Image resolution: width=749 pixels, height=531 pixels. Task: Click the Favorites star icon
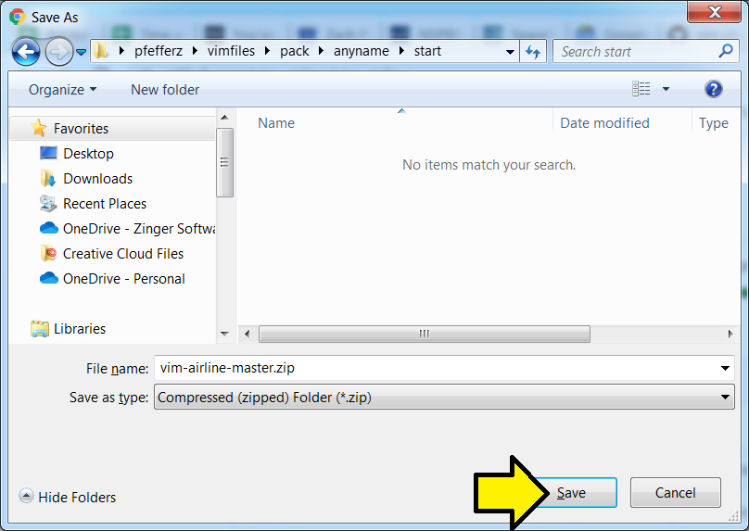[39, 128]
